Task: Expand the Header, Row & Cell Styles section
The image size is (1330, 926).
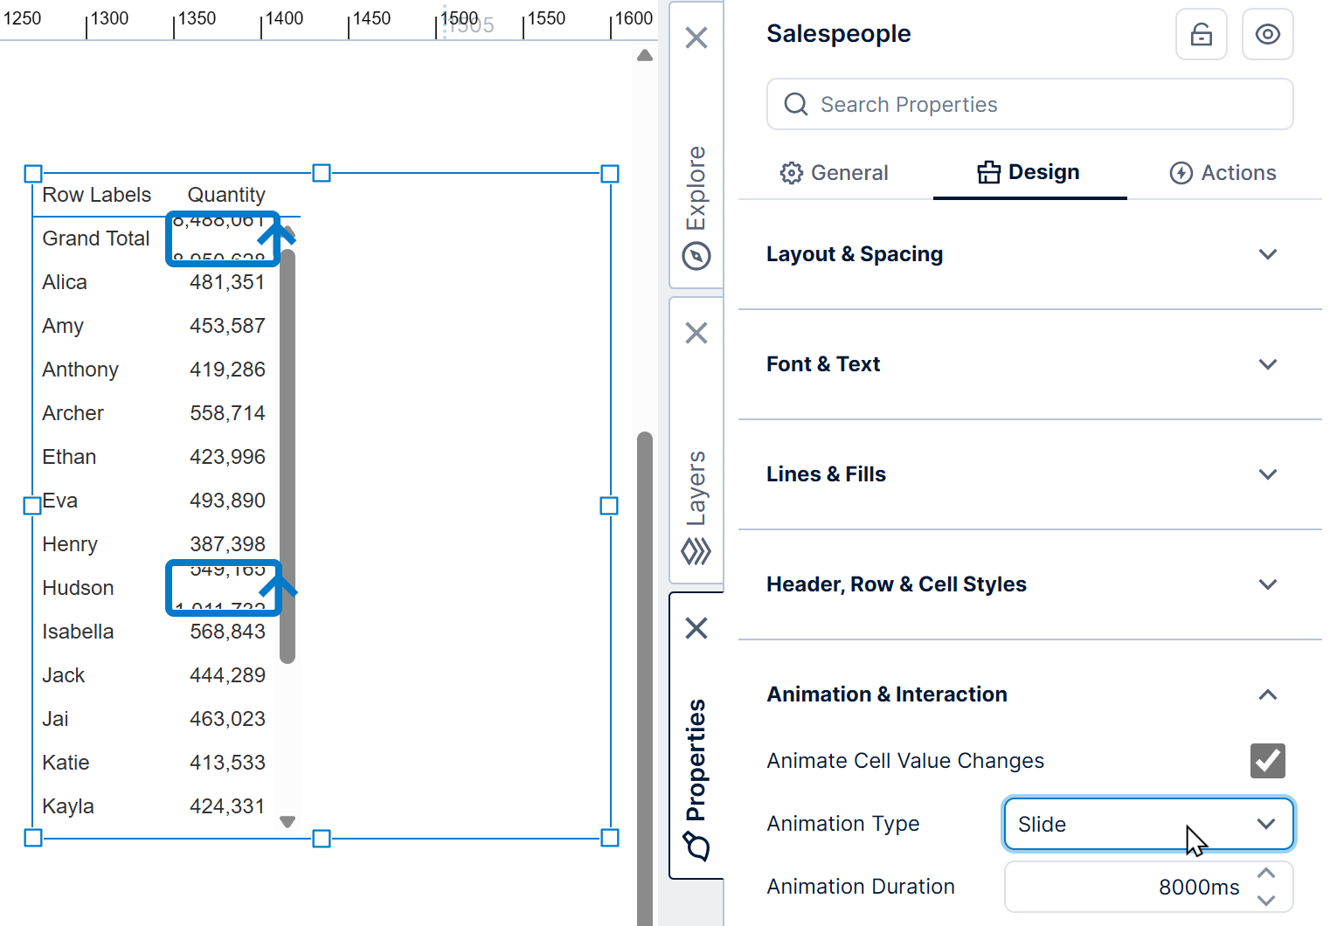Action: [1269, 584]
